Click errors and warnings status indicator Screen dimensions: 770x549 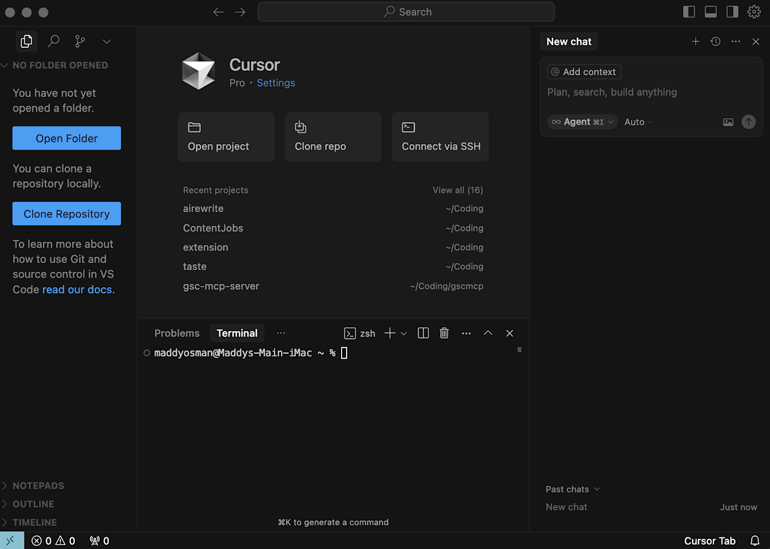53,541
